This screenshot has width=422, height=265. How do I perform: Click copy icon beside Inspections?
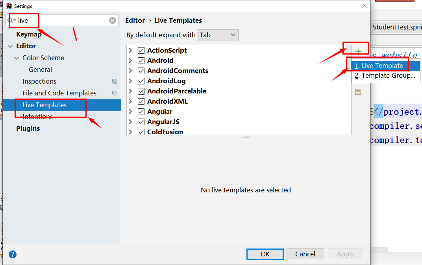pos(115,81)
